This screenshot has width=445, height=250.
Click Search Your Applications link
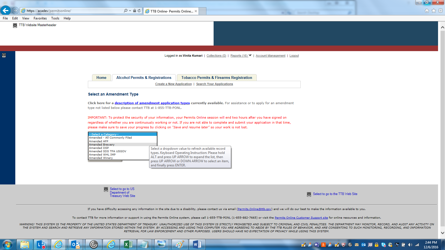(215, 84)
